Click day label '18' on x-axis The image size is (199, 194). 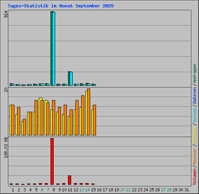click(111, 190)
